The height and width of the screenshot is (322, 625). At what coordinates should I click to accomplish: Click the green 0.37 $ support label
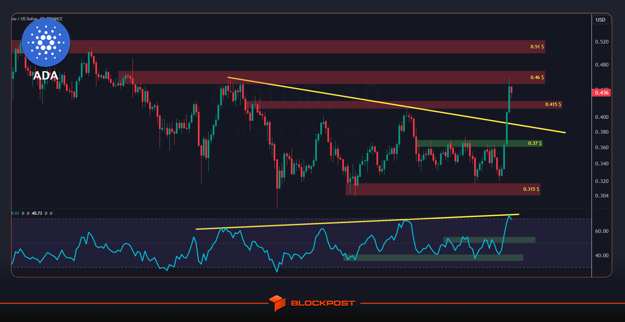[535, 143]
